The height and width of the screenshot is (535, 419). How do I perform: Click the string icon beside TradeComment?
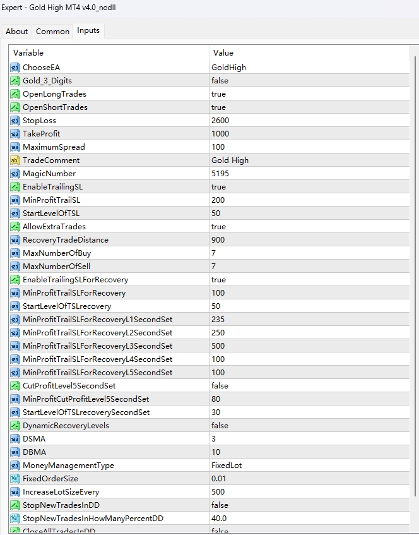pos(15,160)
